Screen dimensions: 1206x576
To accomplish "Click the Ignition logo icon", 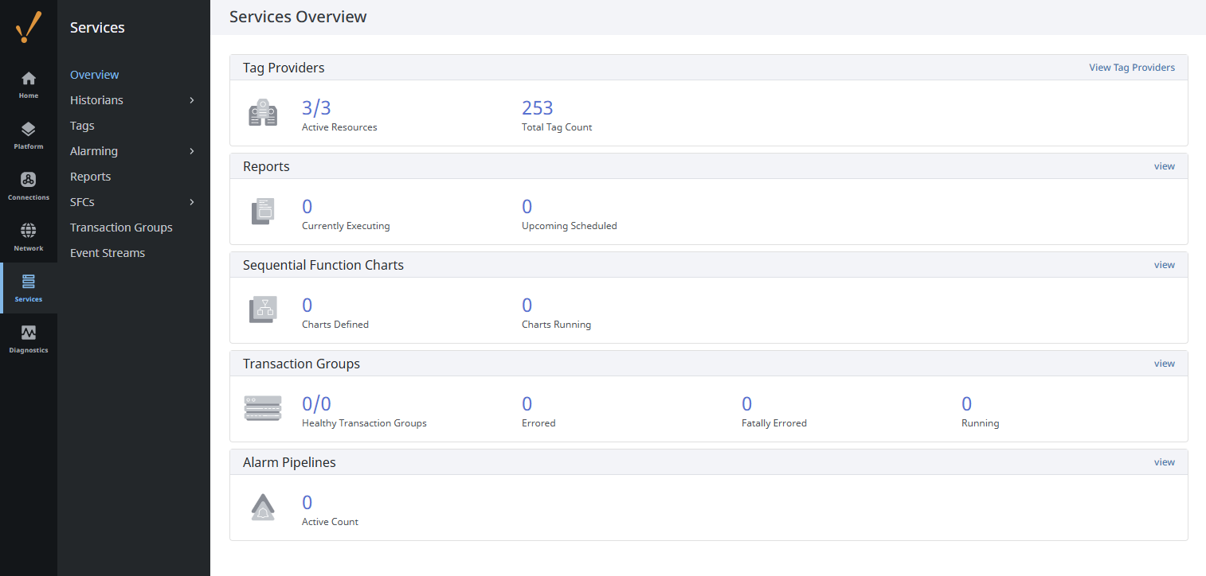I will (x=29, y=28).
